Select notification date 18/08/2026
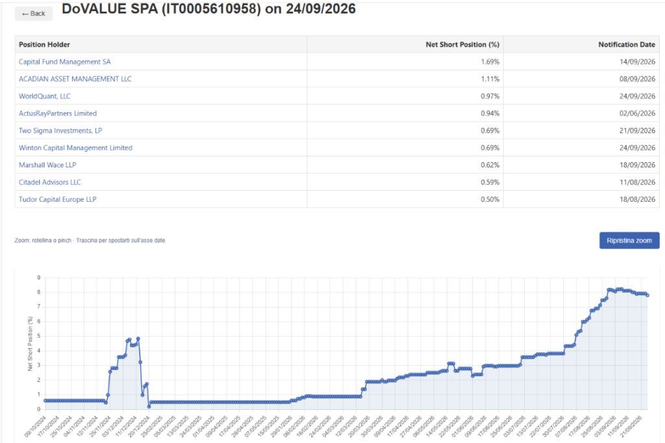The height and width of the screenshot is (443, 665). (637, 200)
